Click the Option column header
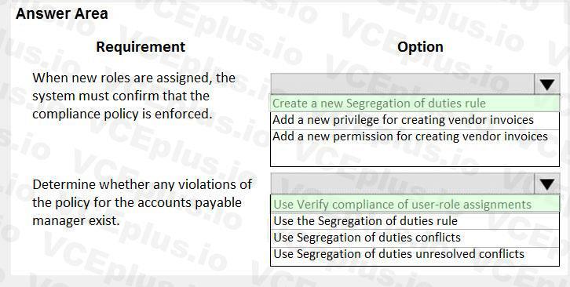Image resolution: width=570 pixels, height=287 pixels. click(420, 47)
